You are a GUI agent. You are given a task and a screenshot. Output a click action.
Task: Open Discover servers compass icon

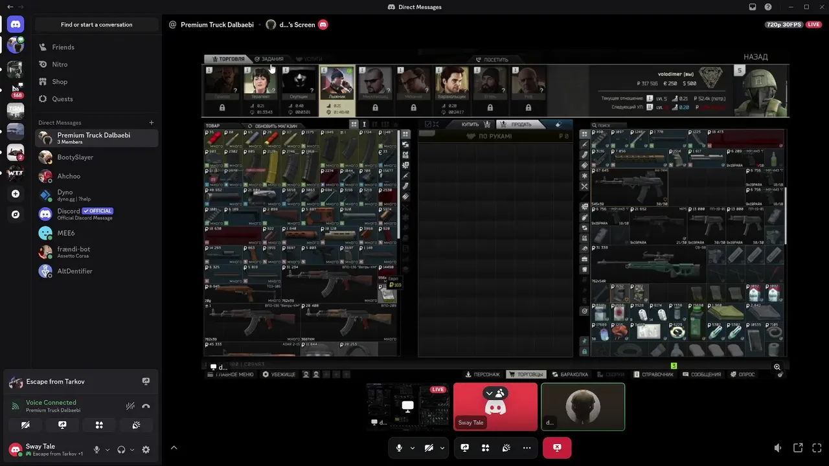click(16, 214)
